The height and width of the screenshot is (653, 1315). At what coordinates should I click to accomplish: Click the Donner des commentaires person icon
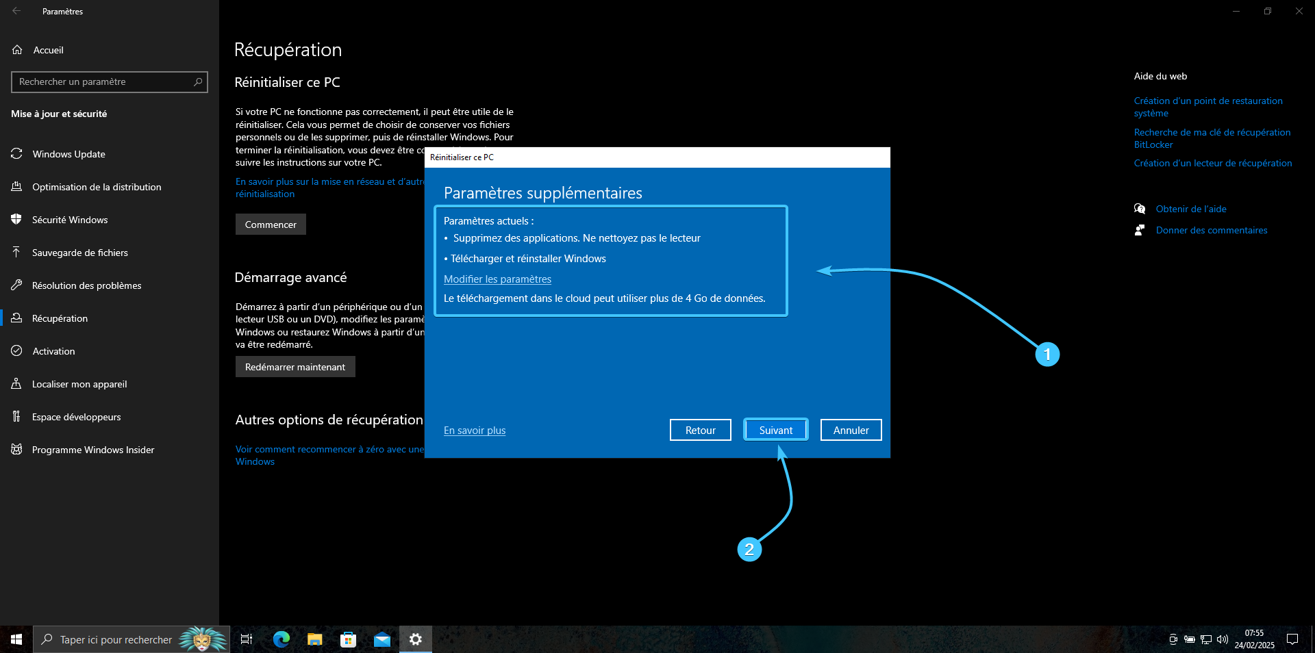1140,230
